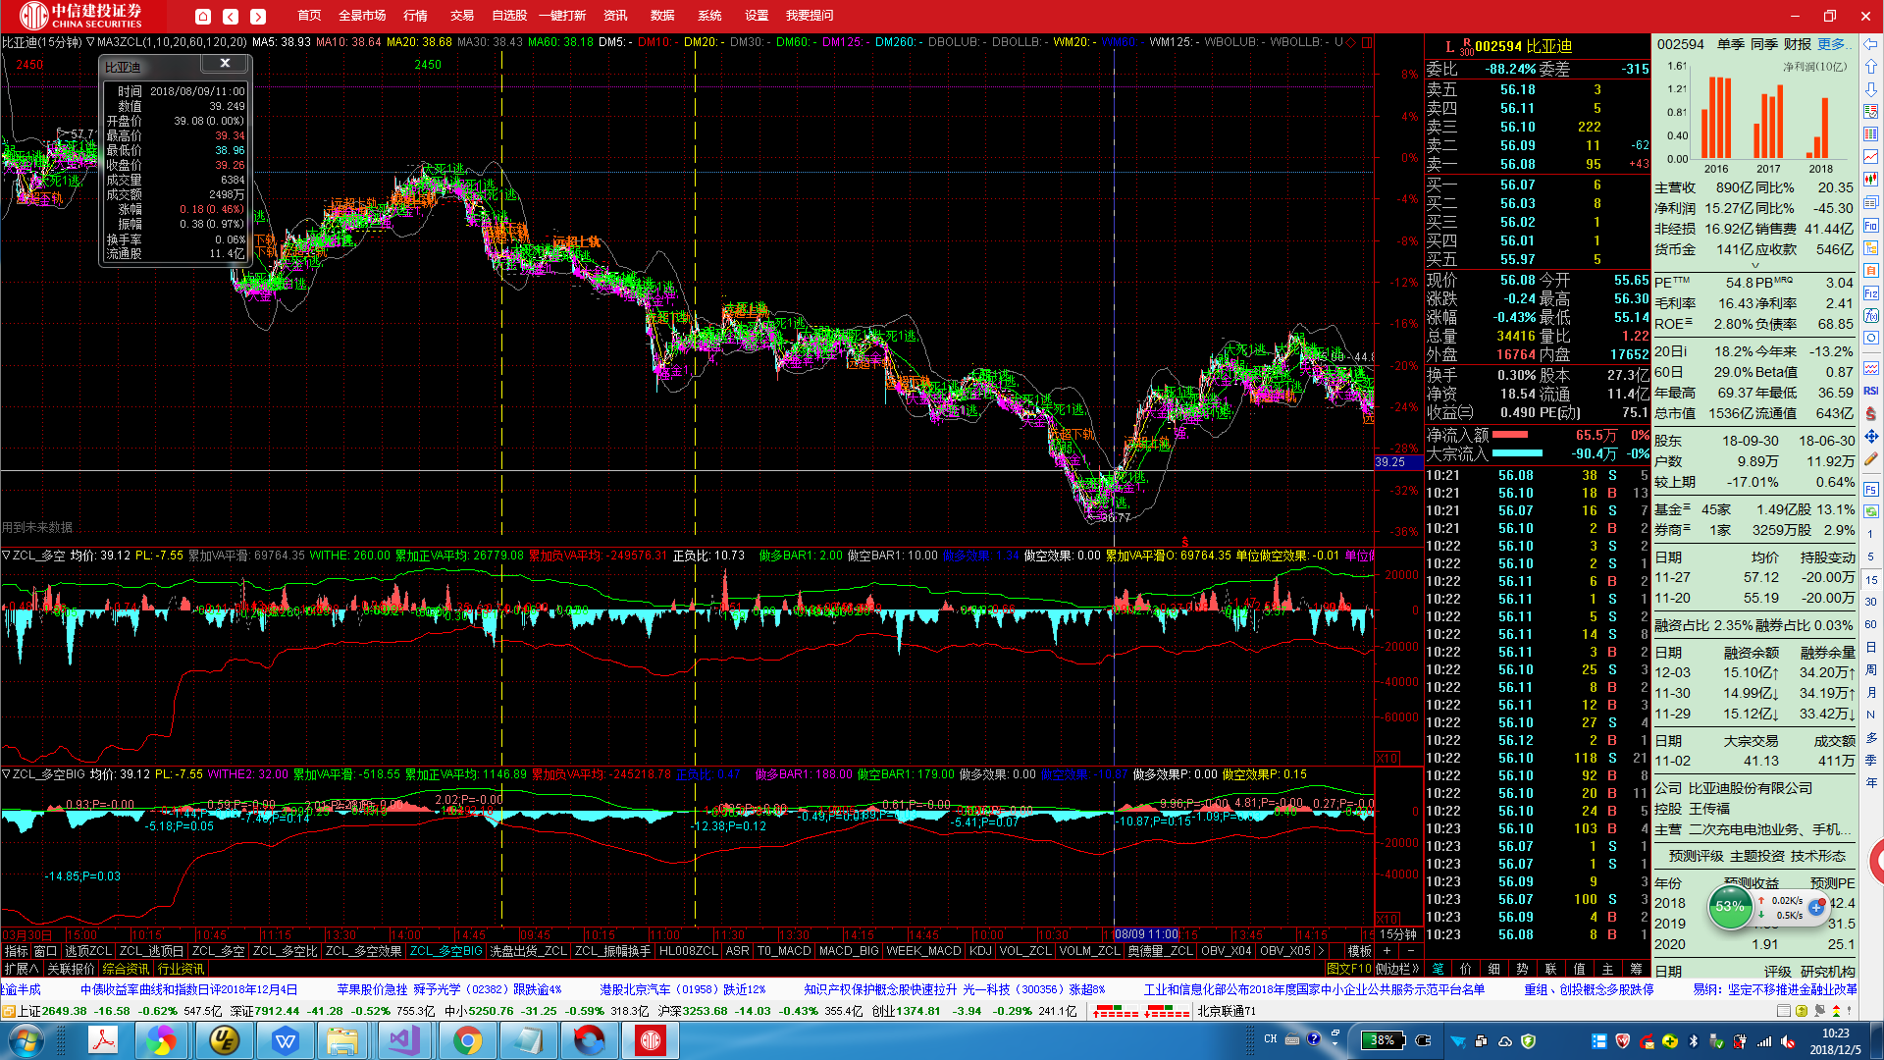The height and width of the screenshot is (1060, 1884).
Task: Switch to monthly 月 period in sidebar
Action: coord(1871,692)
